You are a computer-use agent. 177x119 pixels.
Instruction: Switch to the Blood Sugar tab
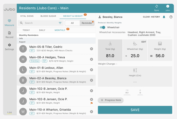click(x=48, y=16)
